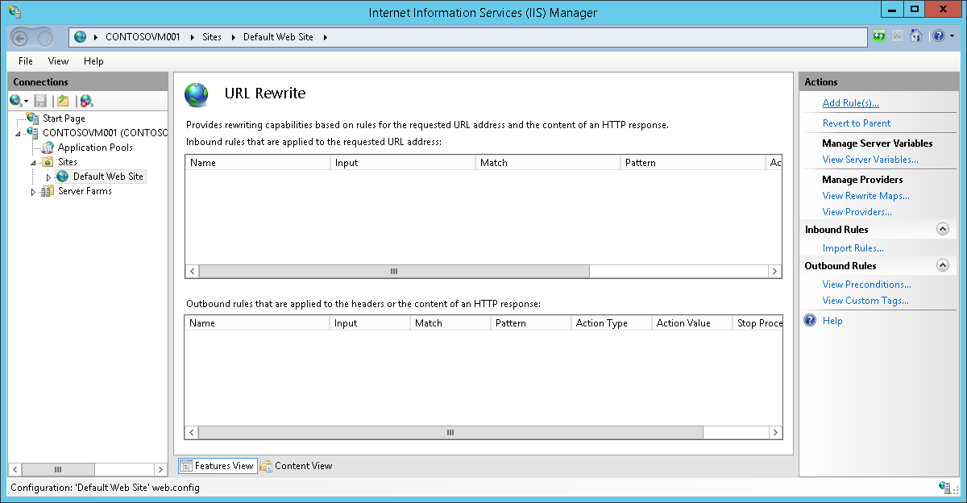Click inbound rules scroll right arrow
967x503 pixels.
pos(774,272)
